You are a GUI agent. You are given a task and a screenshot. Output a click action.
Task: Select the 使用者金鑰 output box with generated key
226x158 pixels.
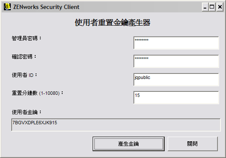pos(116,125)
